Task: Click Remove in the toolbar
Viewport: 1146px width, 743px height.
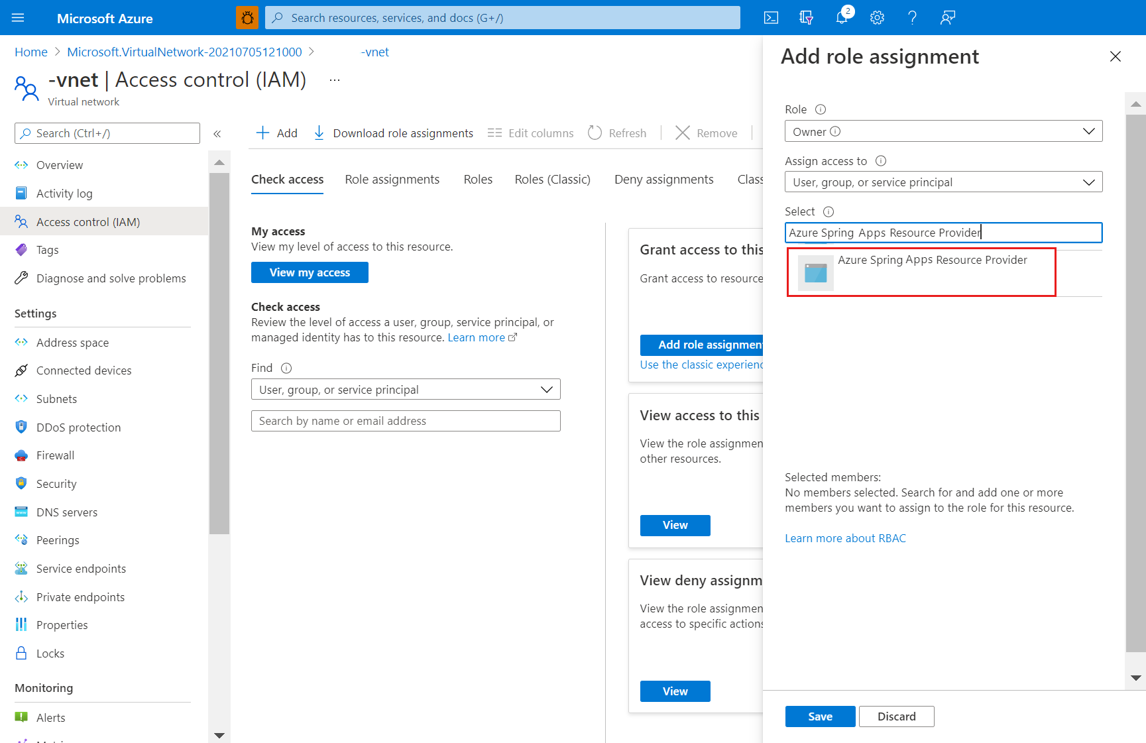Action: tap(706, 133)
